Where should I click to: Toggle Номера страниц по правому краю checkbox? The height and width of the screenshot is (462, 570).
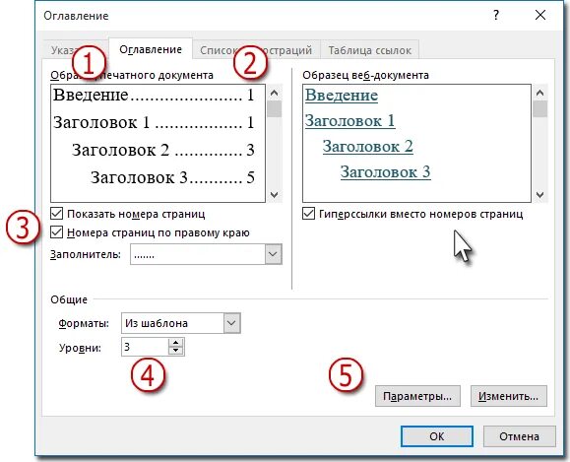tap(57, 232)
